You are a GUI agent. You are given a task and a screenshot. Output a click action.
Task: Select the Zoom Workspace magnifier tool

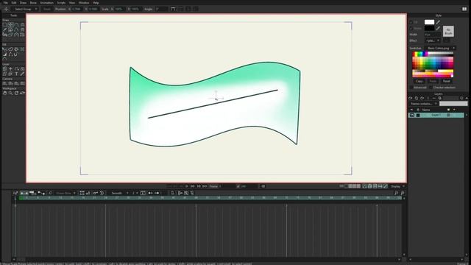pyautogui.click(x=10, y=93)
